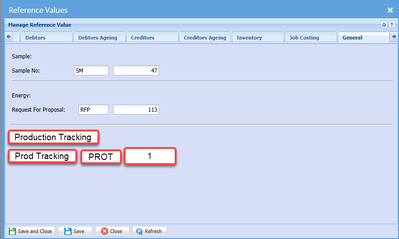Screen dimensions: 399x239
Task: Click the Manage Reference Value title
Action: point(40,25)
